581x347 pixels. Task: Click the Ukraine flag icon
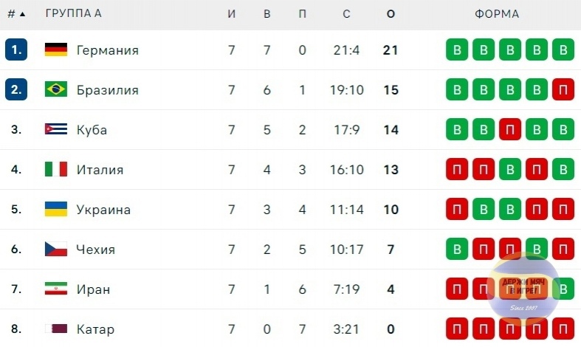[56, 209]
